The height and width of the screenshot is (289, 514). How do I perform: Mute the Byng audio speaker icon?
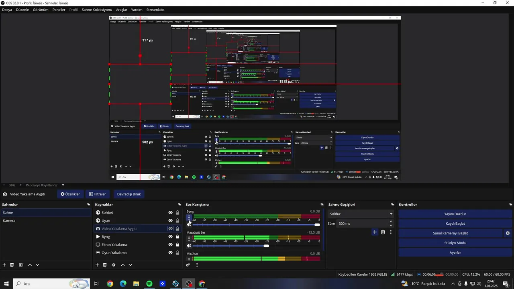(x=189, y=224)
